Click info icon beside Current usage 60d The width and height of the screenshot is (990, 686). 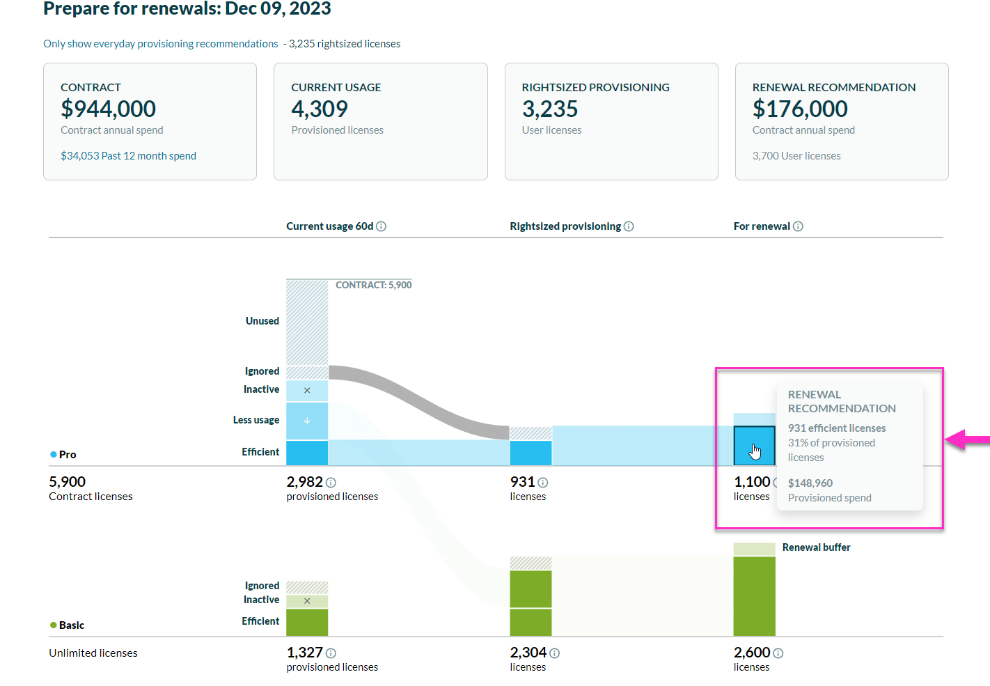pos(381,226)
